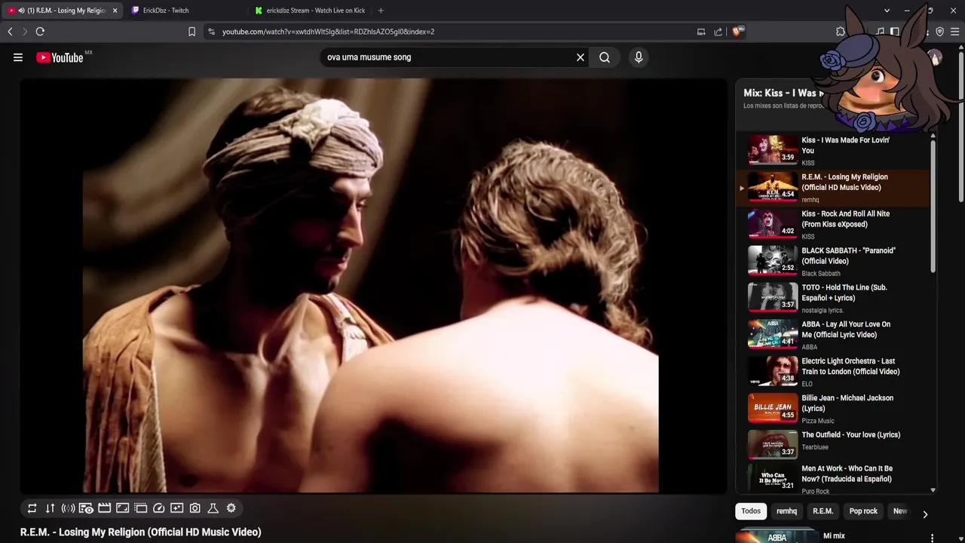Open the YouTube hamburger guide menu
The image size is (965, 543).
[x=18, y=57]
